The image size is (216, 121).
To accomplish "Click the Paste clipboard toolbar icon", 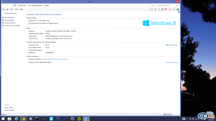I will (163, 9).
